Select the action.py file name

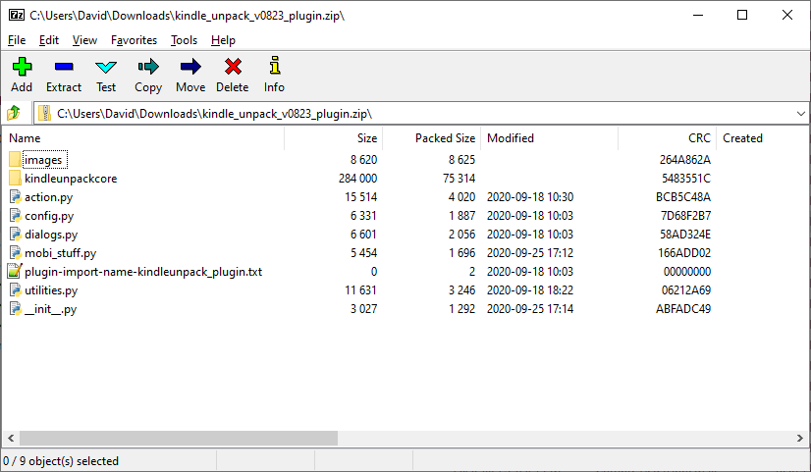(49, 197)
